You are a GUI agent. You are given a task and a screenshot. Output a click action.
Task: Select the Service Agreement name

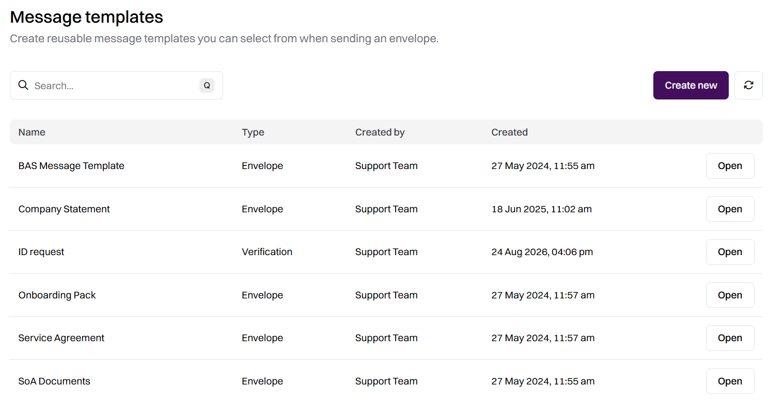coord(61,338)
